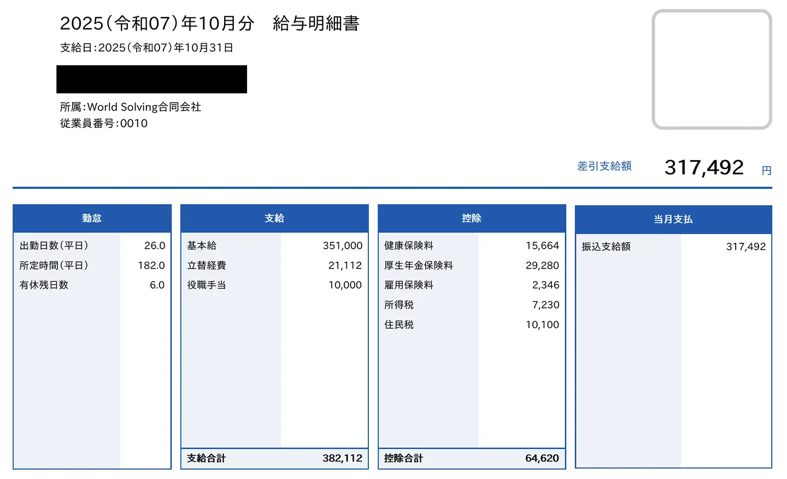
Task: Click the scheduled hours value "182.0"
Action: point(151,265)
